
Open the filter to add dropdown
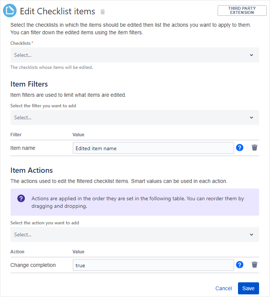click(x=128, y=117)
